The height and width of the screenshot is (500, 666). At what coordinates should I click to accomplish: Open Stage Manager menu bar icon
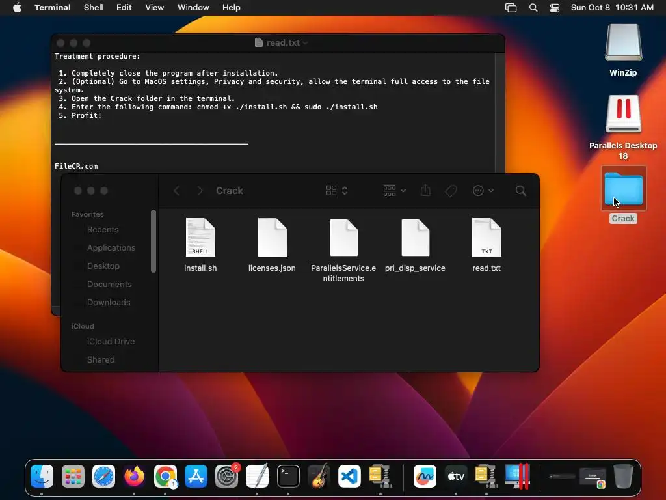511,8
